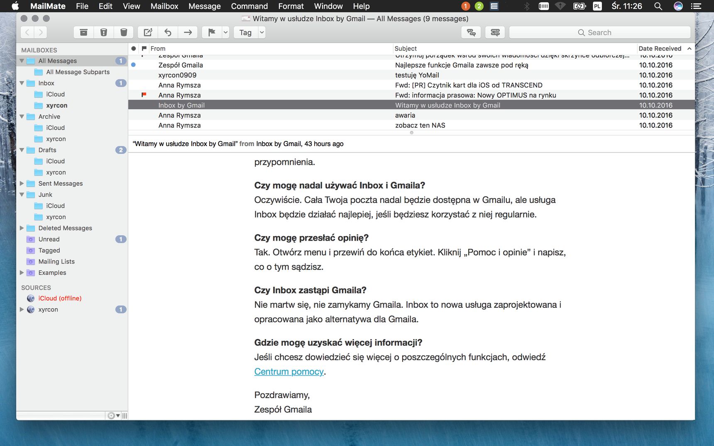Click the green 2 menu bar badge

tap(479, 6)
